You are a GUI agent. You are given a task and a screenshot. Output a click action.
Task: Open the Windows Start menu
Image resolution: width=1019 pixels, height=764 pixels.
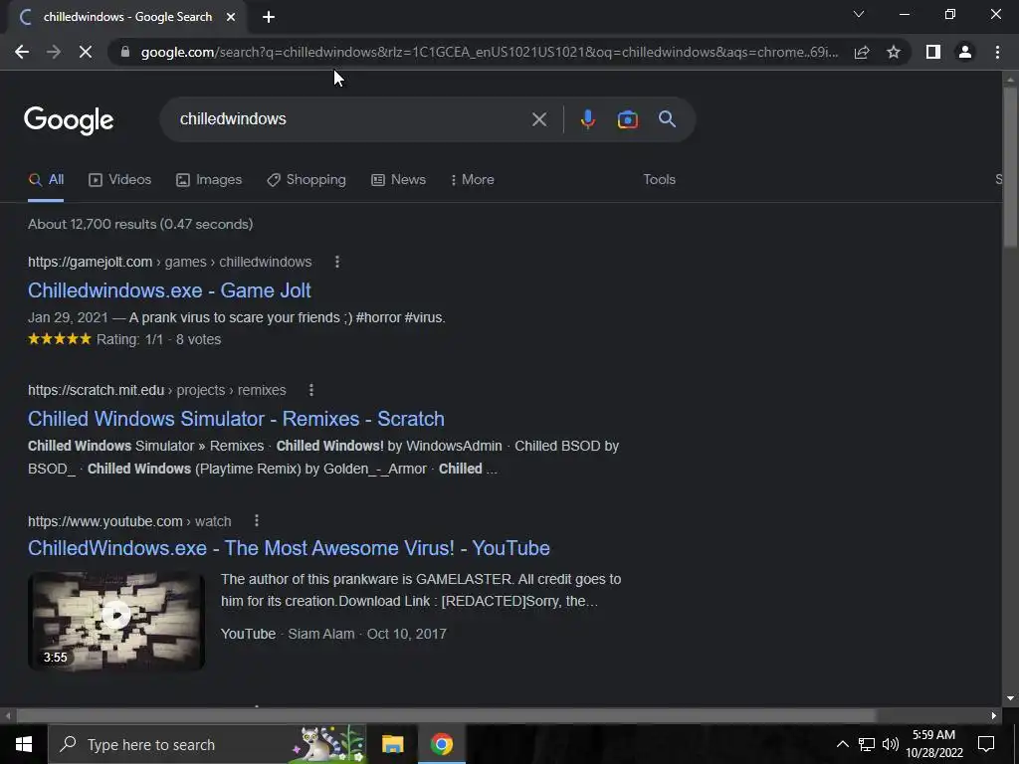(x=24, y=744)
